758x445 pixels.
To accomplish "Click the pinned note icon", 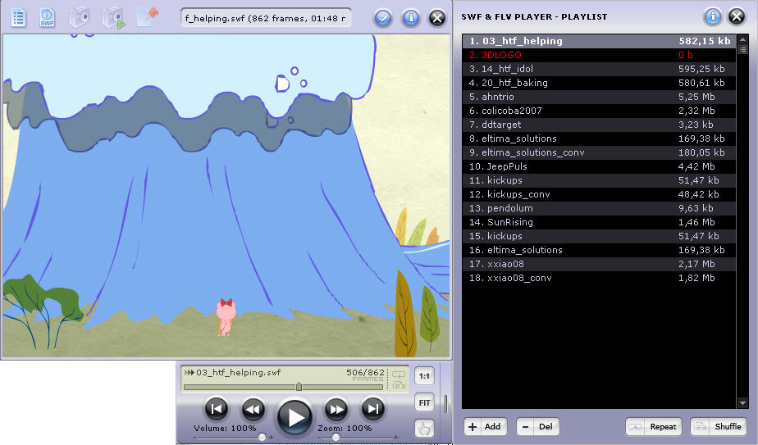I will tap(148, 17).
